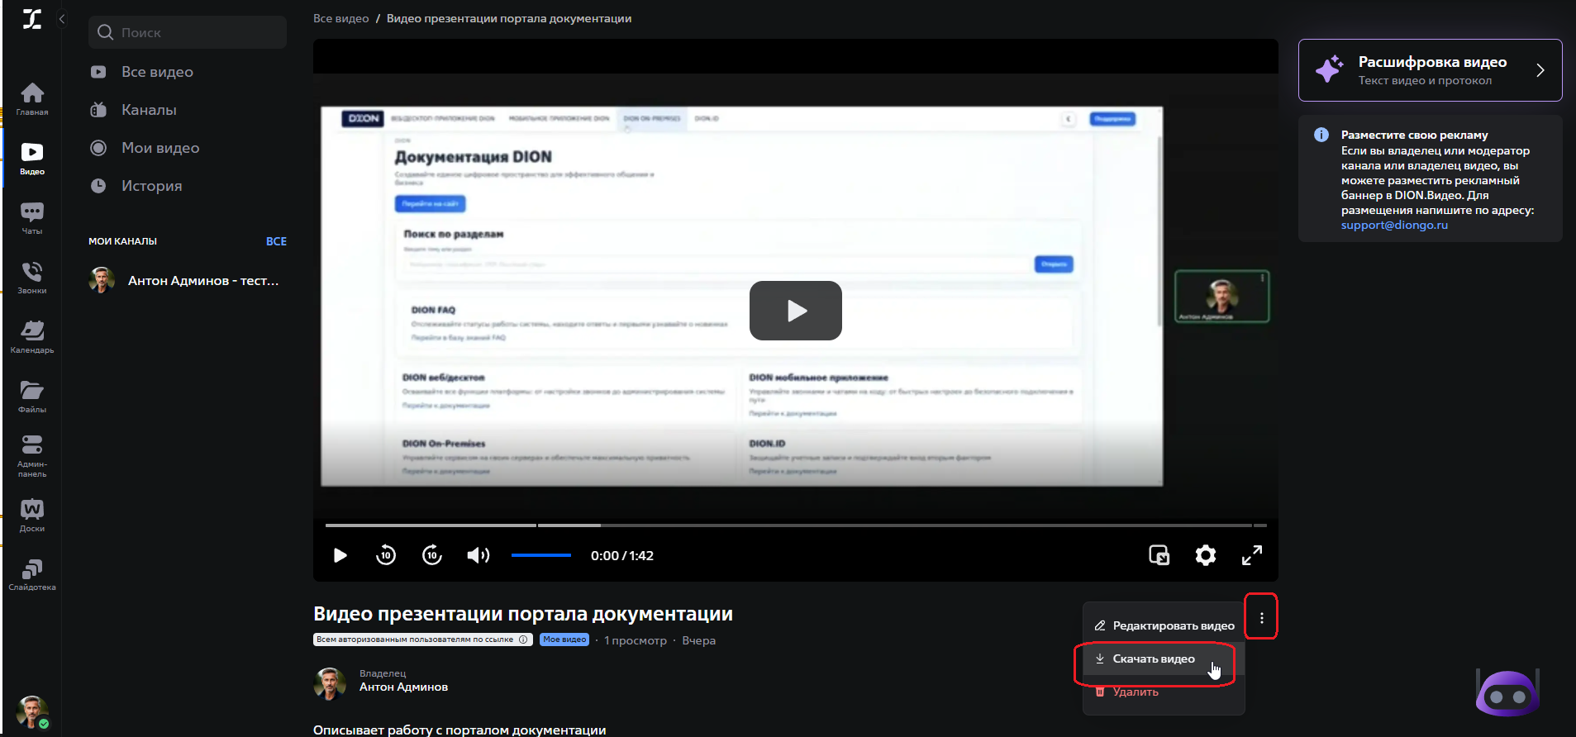The height and width of the screenshot is (737, 1576).
Task: Open player settings gear
Action: click(1206, 555)
